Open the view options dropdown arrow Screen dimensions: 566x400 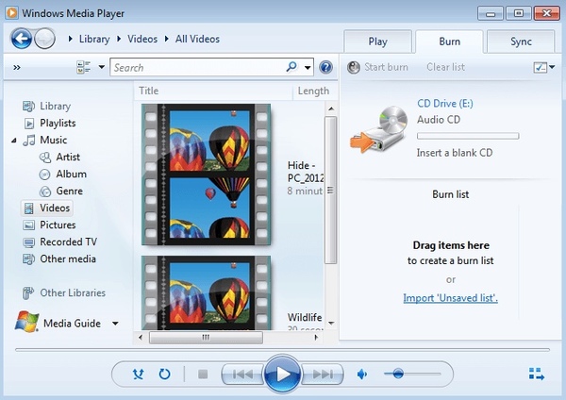click(102, 67)
